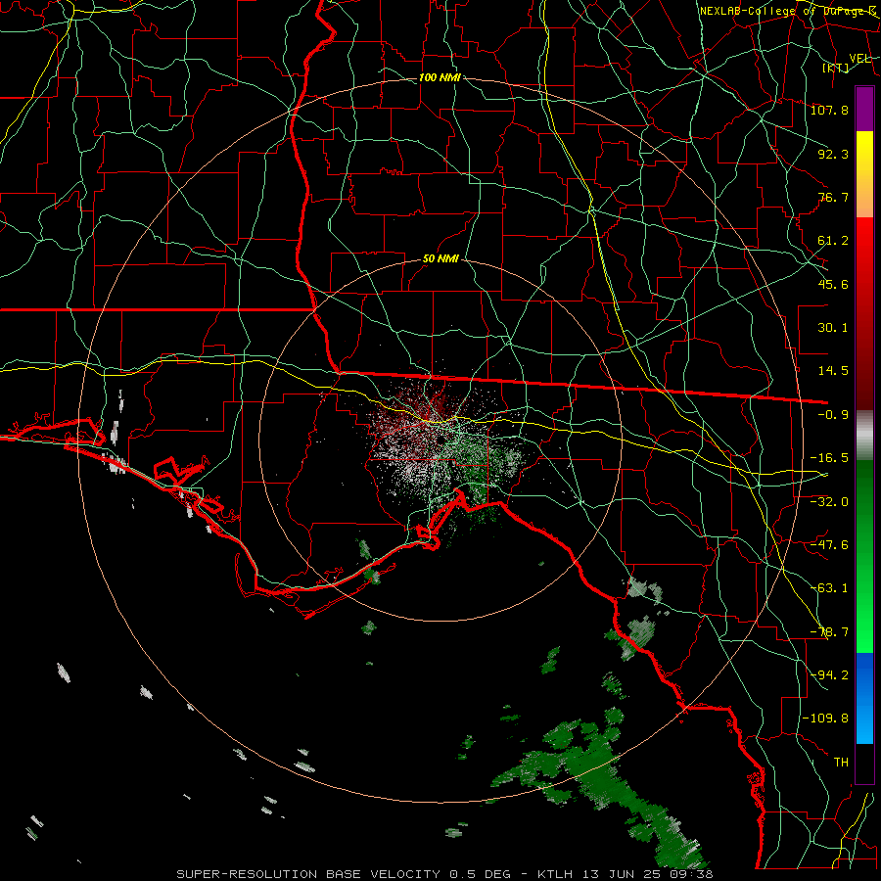Click the 30.1 velocity scale value
Screen dimensions: 881x881
point(833,328)
